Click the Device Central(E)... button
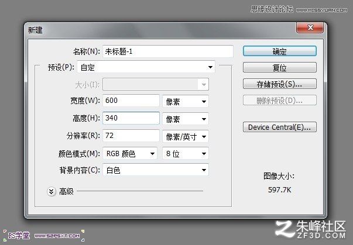This screenshot has width=353, height=245. 280,127
